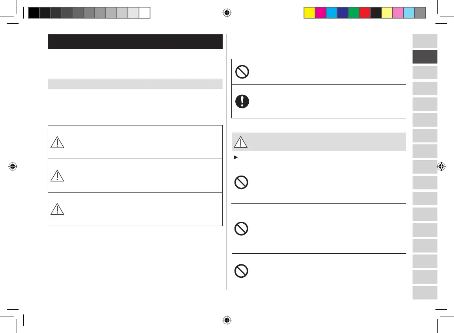
Task: Click the prohibition icon beside the exclamation icon box
Action: 242,71
